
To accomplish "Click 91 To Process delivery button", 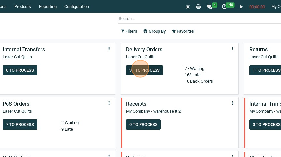I will [x=144, y=70].
